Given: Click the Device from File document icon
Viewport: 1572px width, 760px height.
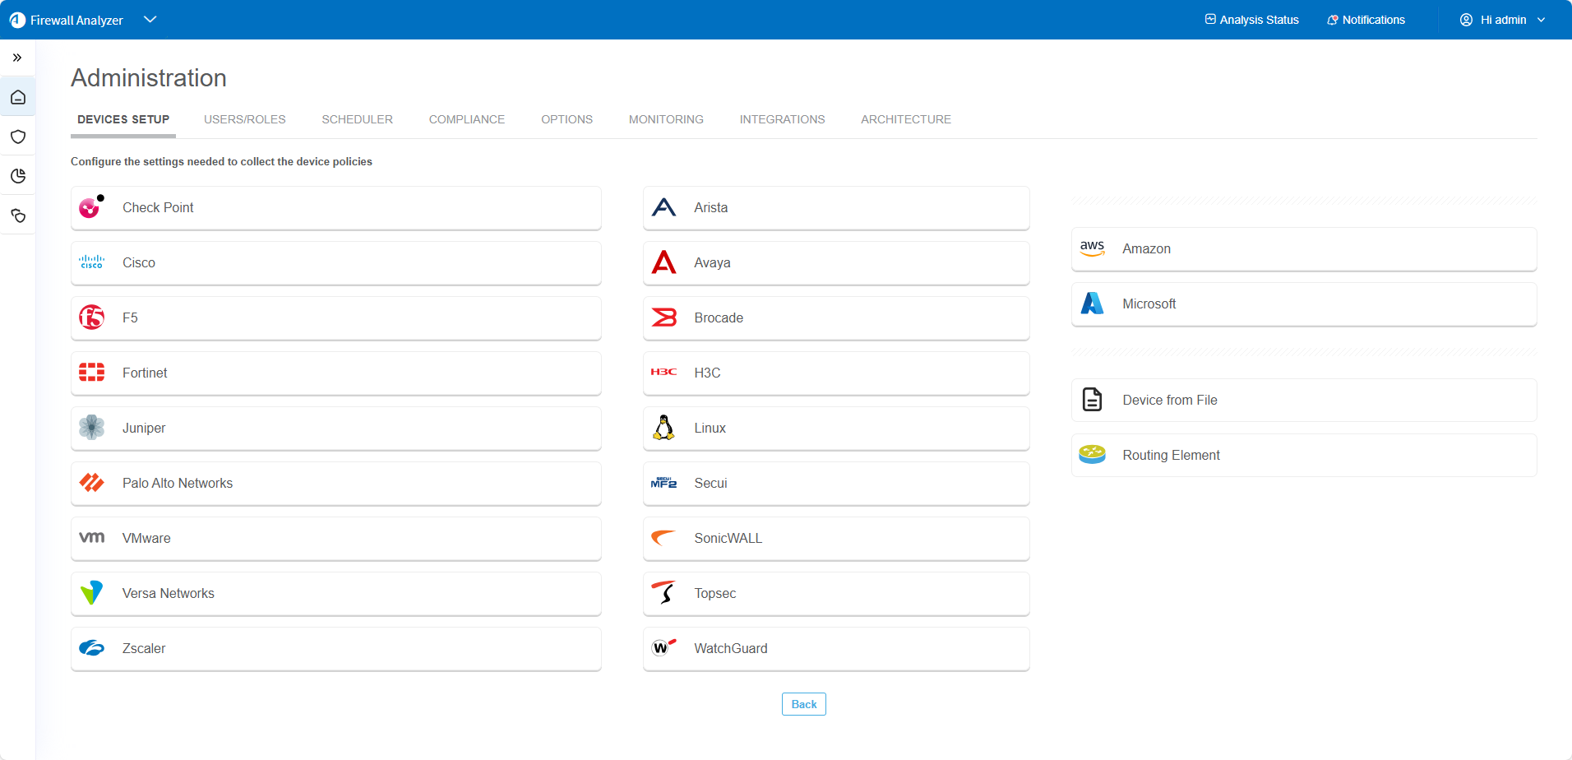Looking at the screenshot, I should click(1092, 400).
